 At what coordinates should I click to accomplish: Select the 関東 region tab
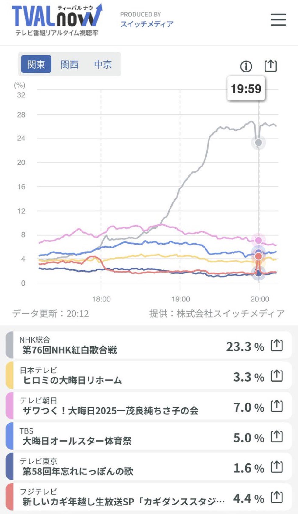pos(36,64)
